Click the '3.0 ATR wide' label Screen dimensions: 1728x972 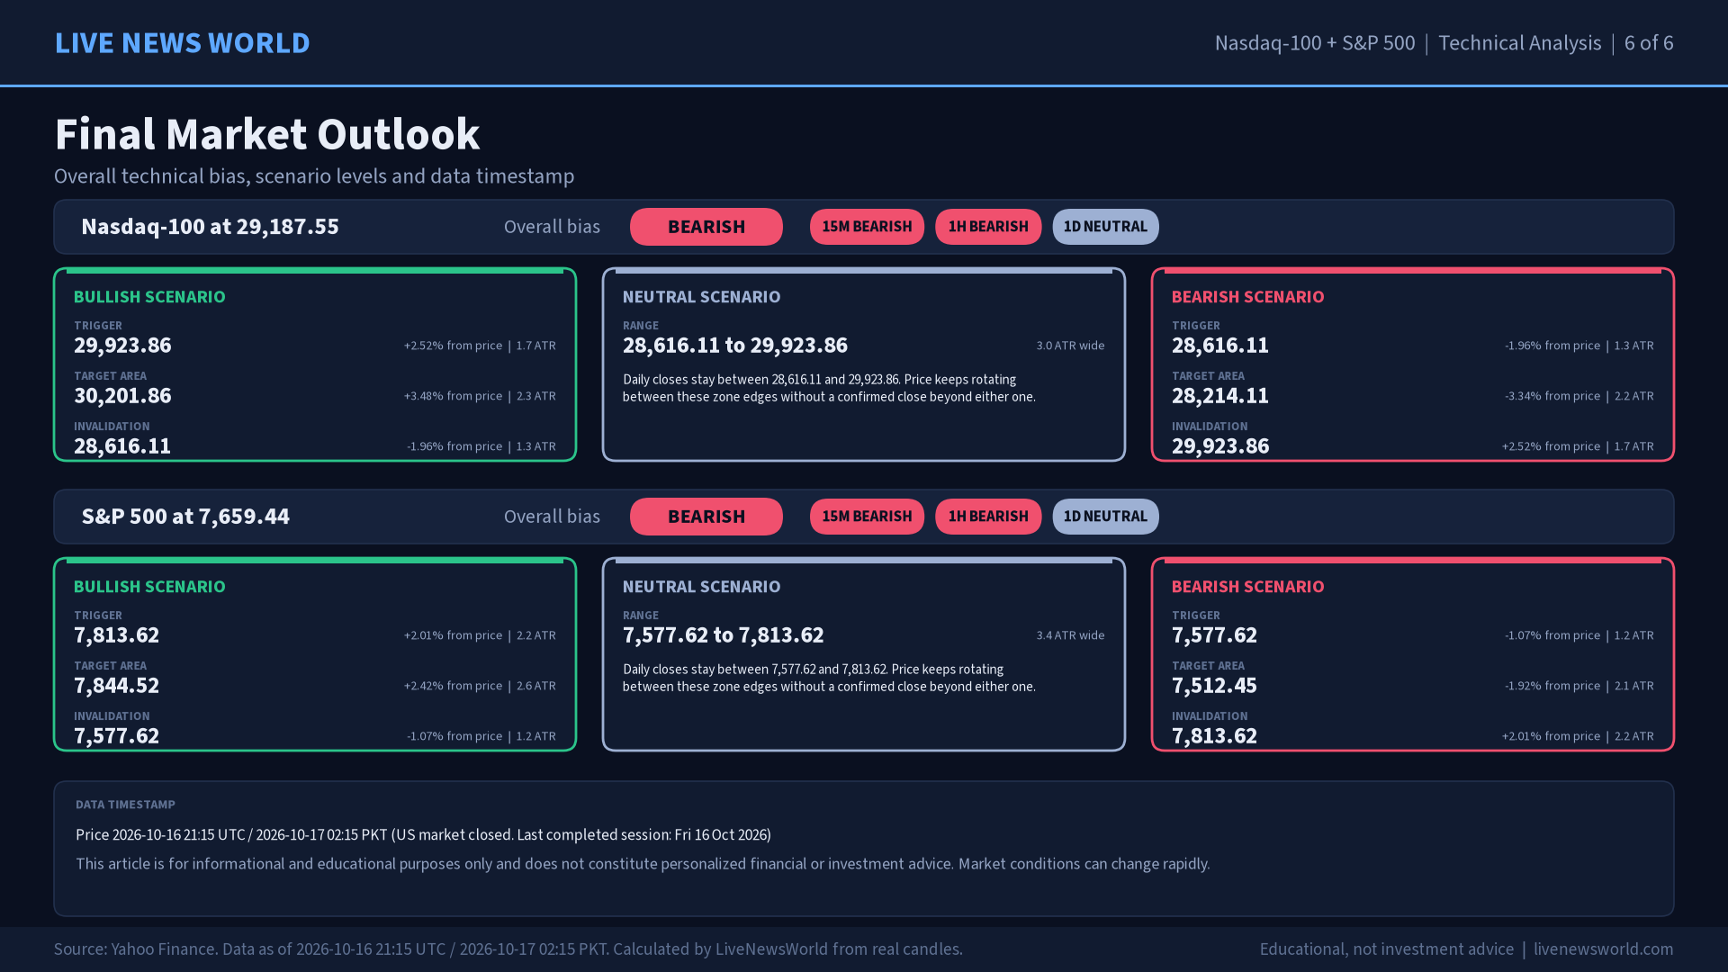pos(1070,346)
